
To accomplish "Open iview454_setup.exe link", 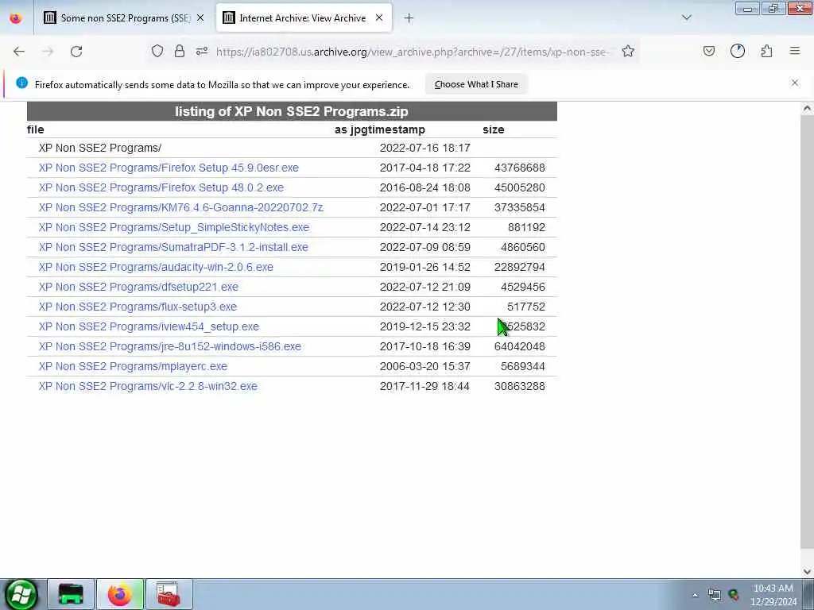I will pyautogui.click(x=149, y=326).
